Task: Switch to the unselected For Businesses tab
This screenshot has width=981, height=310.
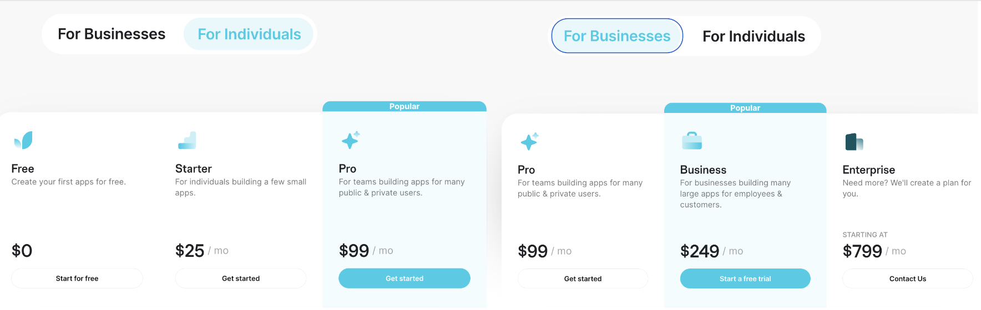Action: (112, 34)
